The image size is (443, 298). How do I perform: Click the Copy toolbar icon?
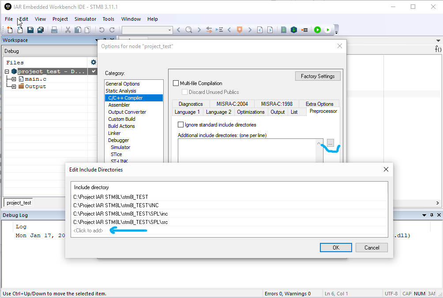tap(78, 30)
